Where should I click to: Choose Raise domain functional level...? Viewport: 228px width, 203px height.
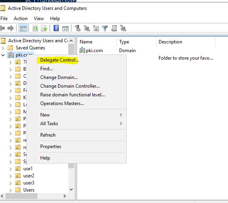tap(73, 95)
